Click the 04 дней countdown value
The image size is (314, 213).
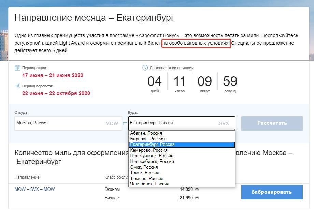[x=155, y=84]
